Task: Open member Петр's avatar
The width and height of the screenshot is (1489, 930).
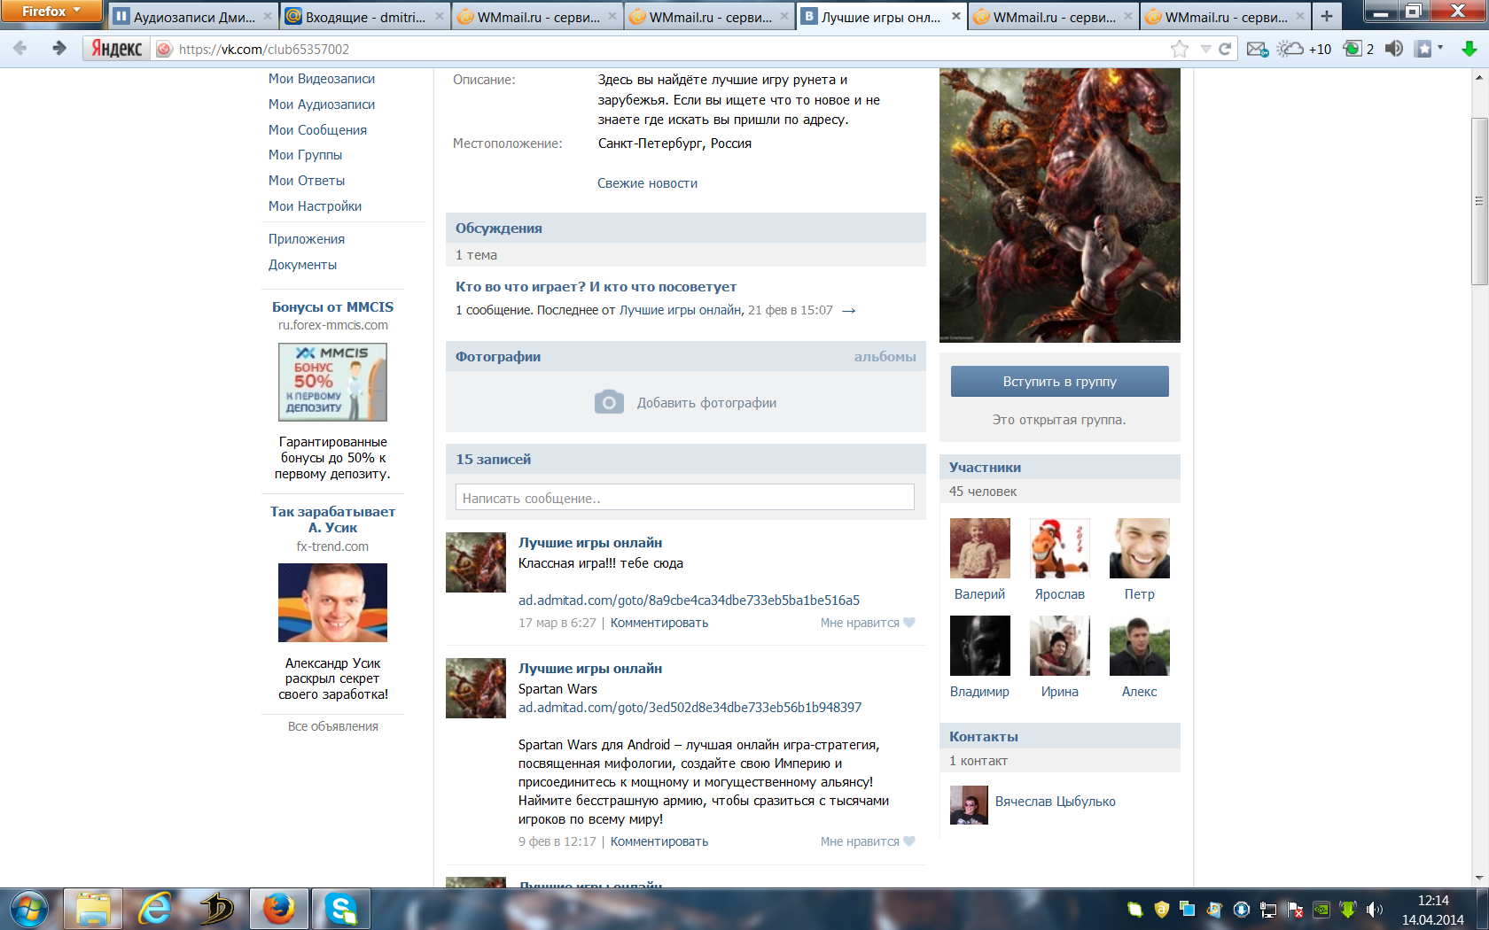Action: [1139, 548]
